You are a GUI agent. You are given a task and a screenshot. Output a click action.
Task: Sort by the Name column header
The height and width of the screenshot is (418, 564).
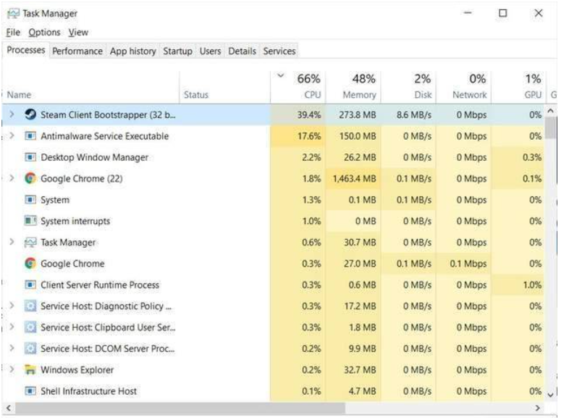click(x=91, y=87)
